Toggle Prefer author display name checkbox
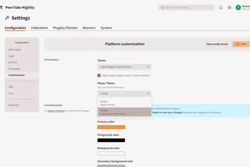250x167 pixels. point(99,76)
